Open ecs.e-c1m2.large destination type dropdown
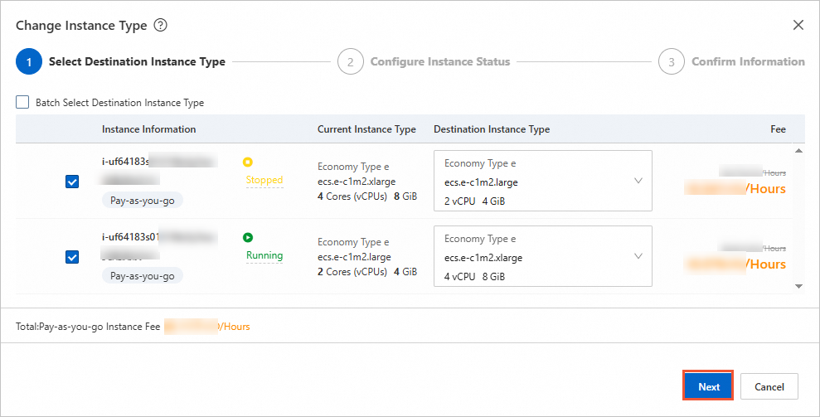This screenshot has height=417, width=820. pyautogui.click(x=542, y=182)
